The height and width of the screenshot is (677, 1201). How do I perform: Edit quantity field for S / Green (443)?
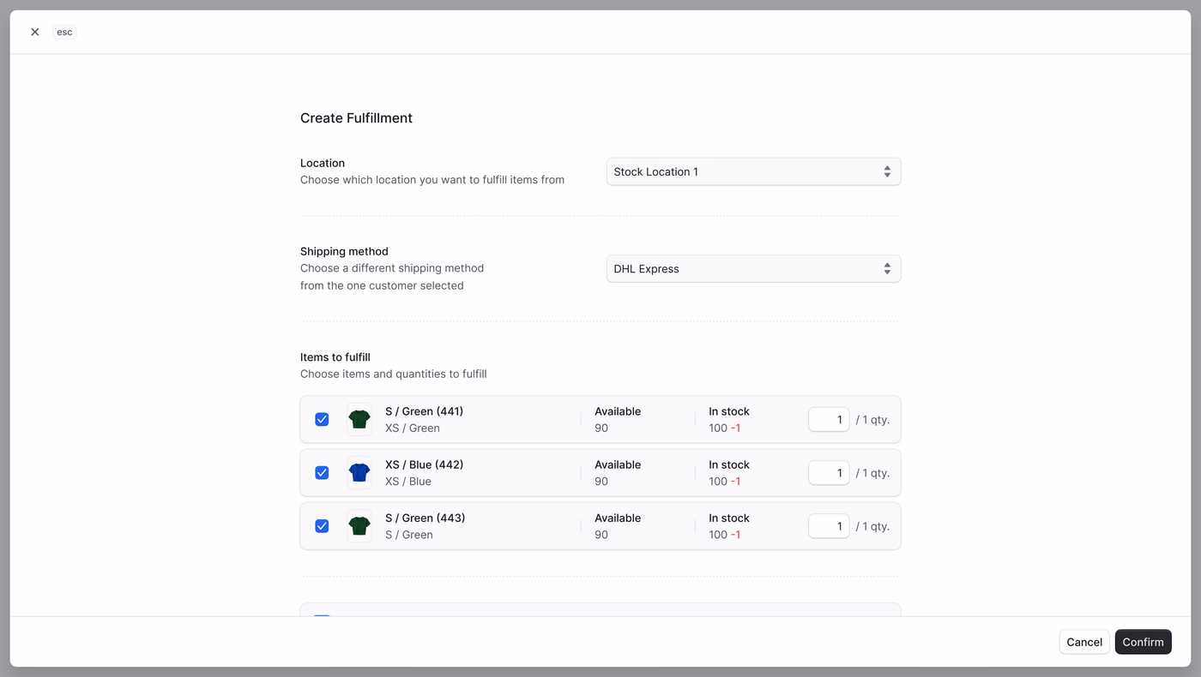click(x=829, y=525)
